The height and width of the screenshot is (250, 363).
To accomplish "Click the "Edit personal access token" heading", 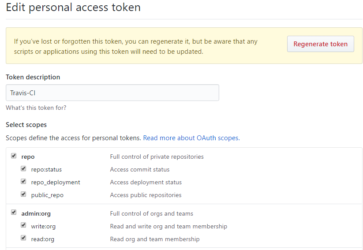I will point(73,7).
